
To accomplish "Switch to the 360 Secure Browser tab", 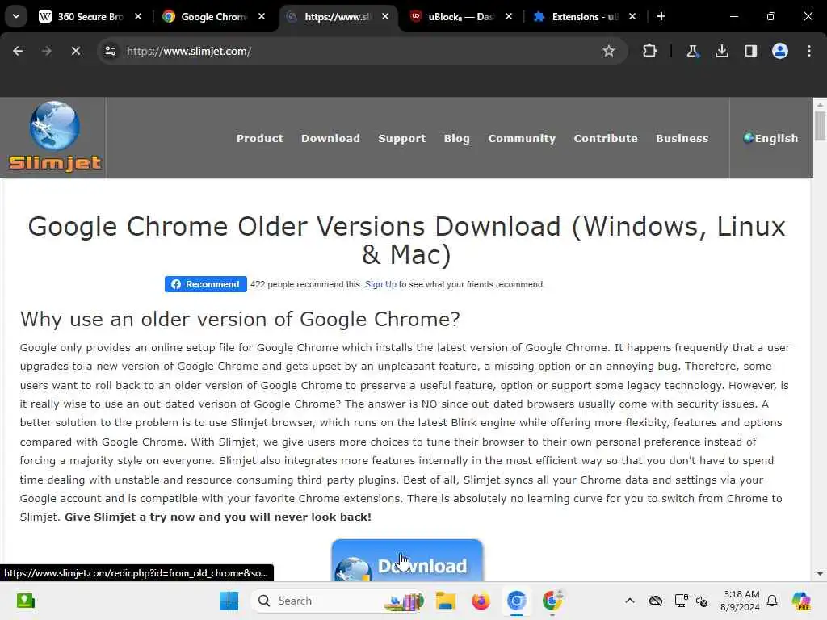I will click(x=90, y=16).
